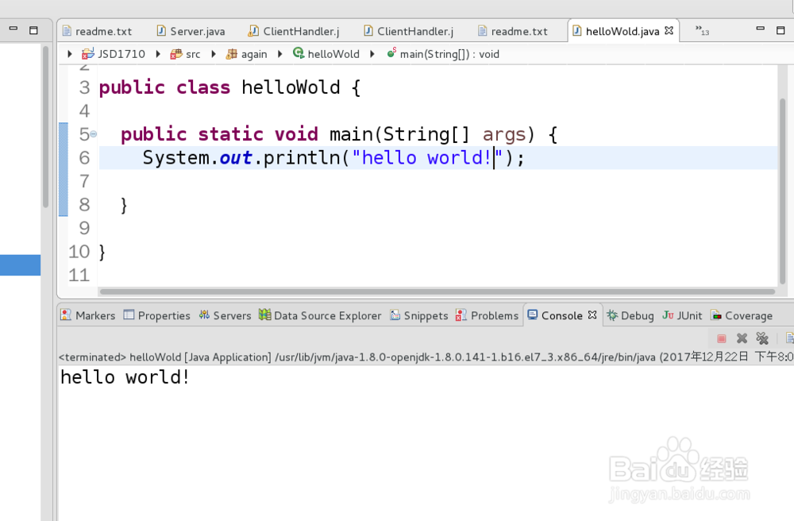Expand breadcrumb arrow before JSD1710
The width and height of the screenshot is (794, 521).
(x=70, y=54)
